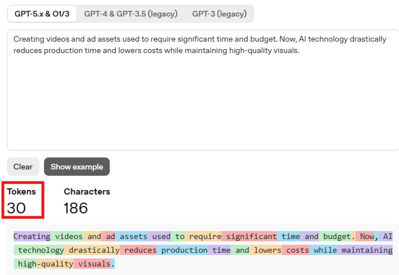Click the Characters count of 186
Viewport: 399px width, 275px height.
(75, 208)
